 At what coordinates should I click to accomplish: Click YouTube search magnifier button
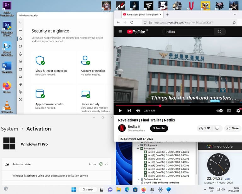[x=220, y=32]
